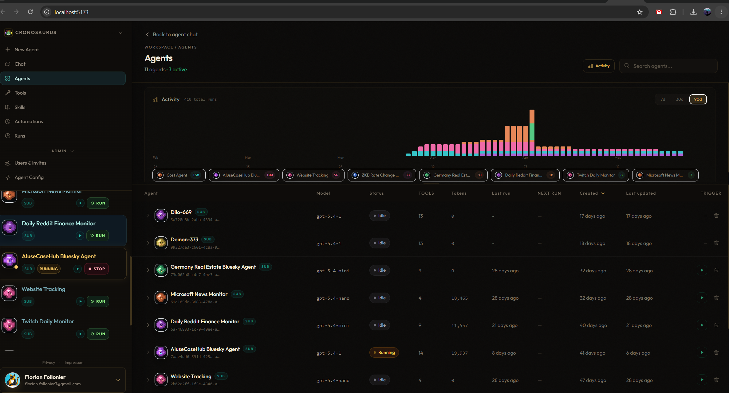729x393 pixels.
Task: Open browser extensions puzzle icon
Action: pos(673,12)
